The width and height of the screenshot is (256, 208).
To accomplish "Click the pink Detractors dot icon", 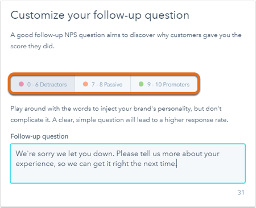I will click(x=21, y=84).
